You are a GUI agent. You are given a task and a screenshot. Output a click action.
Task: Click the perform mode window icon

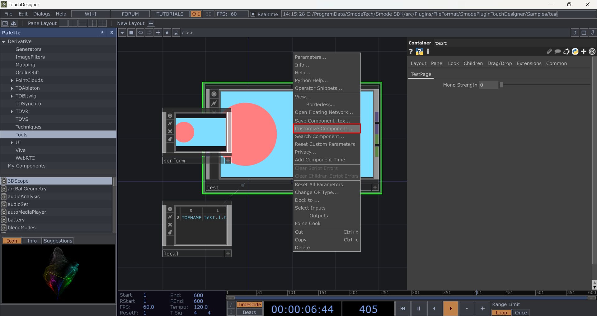click(5, 23)
